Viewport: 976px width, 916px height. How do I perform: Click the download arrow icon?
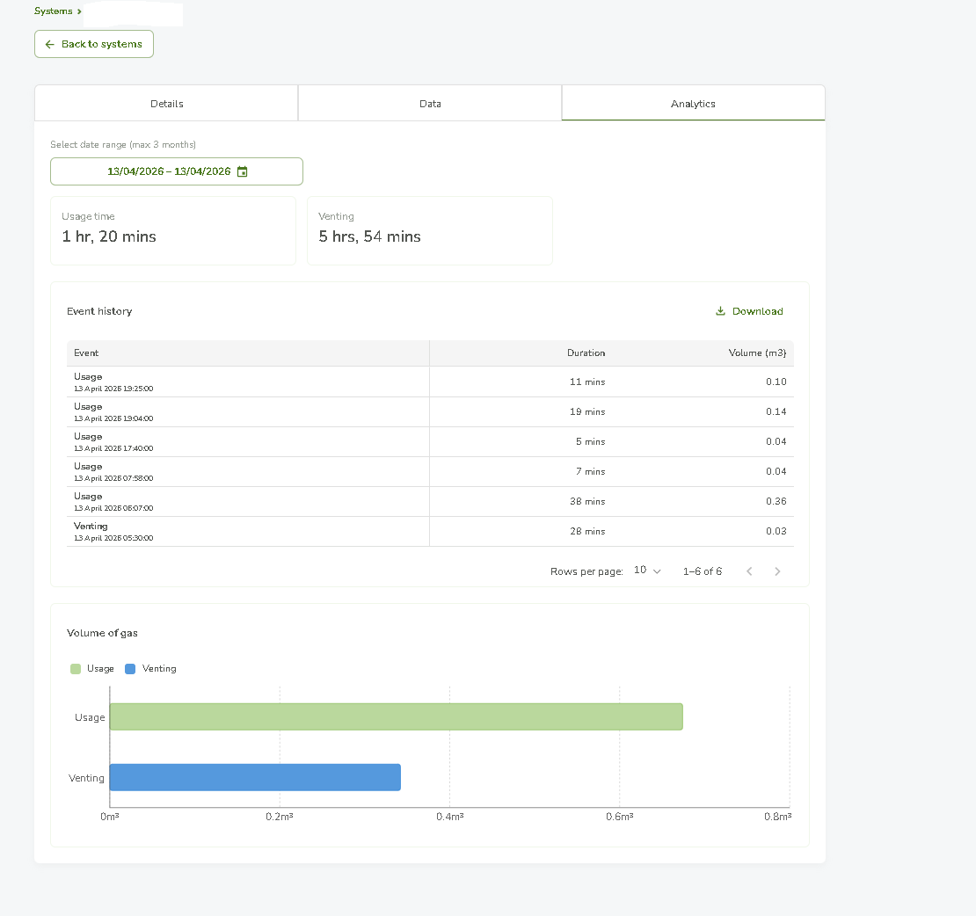point(720,311)
